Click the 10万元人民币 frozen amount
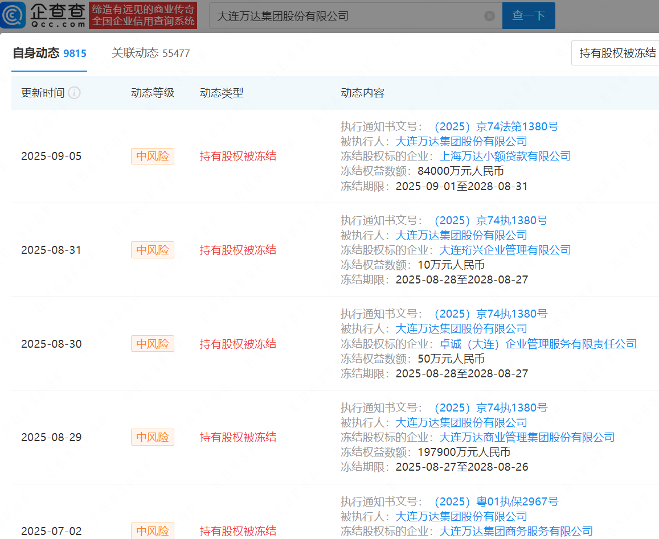 tap(451, 265)
